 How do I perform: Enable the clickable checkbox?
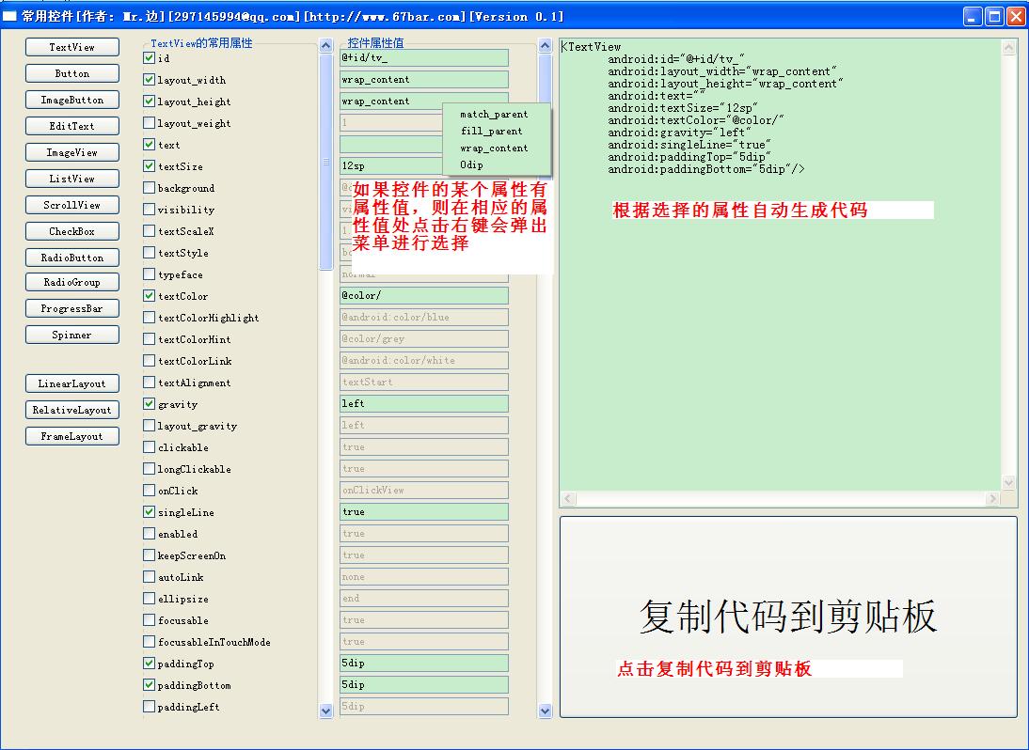point(149,447)
